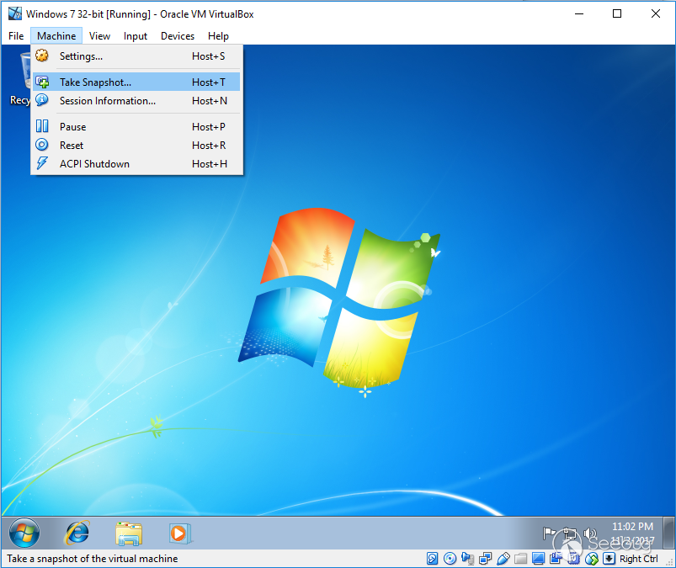Screen dimensions: 676x568
Task: Launch Internet Explorer from the guest taskbar
Action: click(77, 533)
